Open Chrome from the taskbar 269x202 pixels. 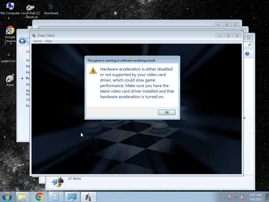click(x=39, y=197)
